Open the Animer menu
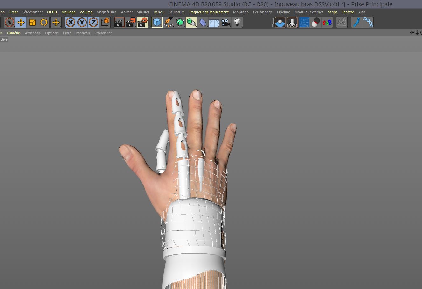 [127, 12]
